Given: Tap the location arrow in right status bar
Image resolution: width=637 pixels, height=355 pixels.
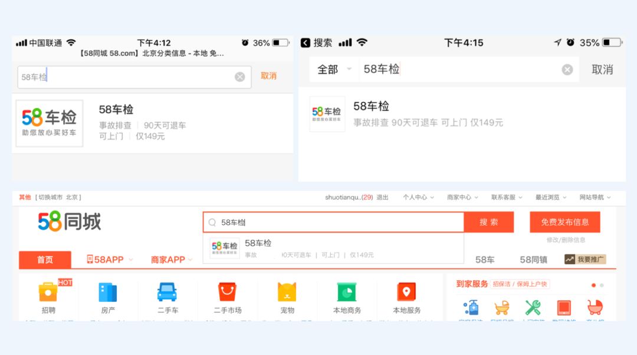Looking at the screenshot, I should 557,42.
